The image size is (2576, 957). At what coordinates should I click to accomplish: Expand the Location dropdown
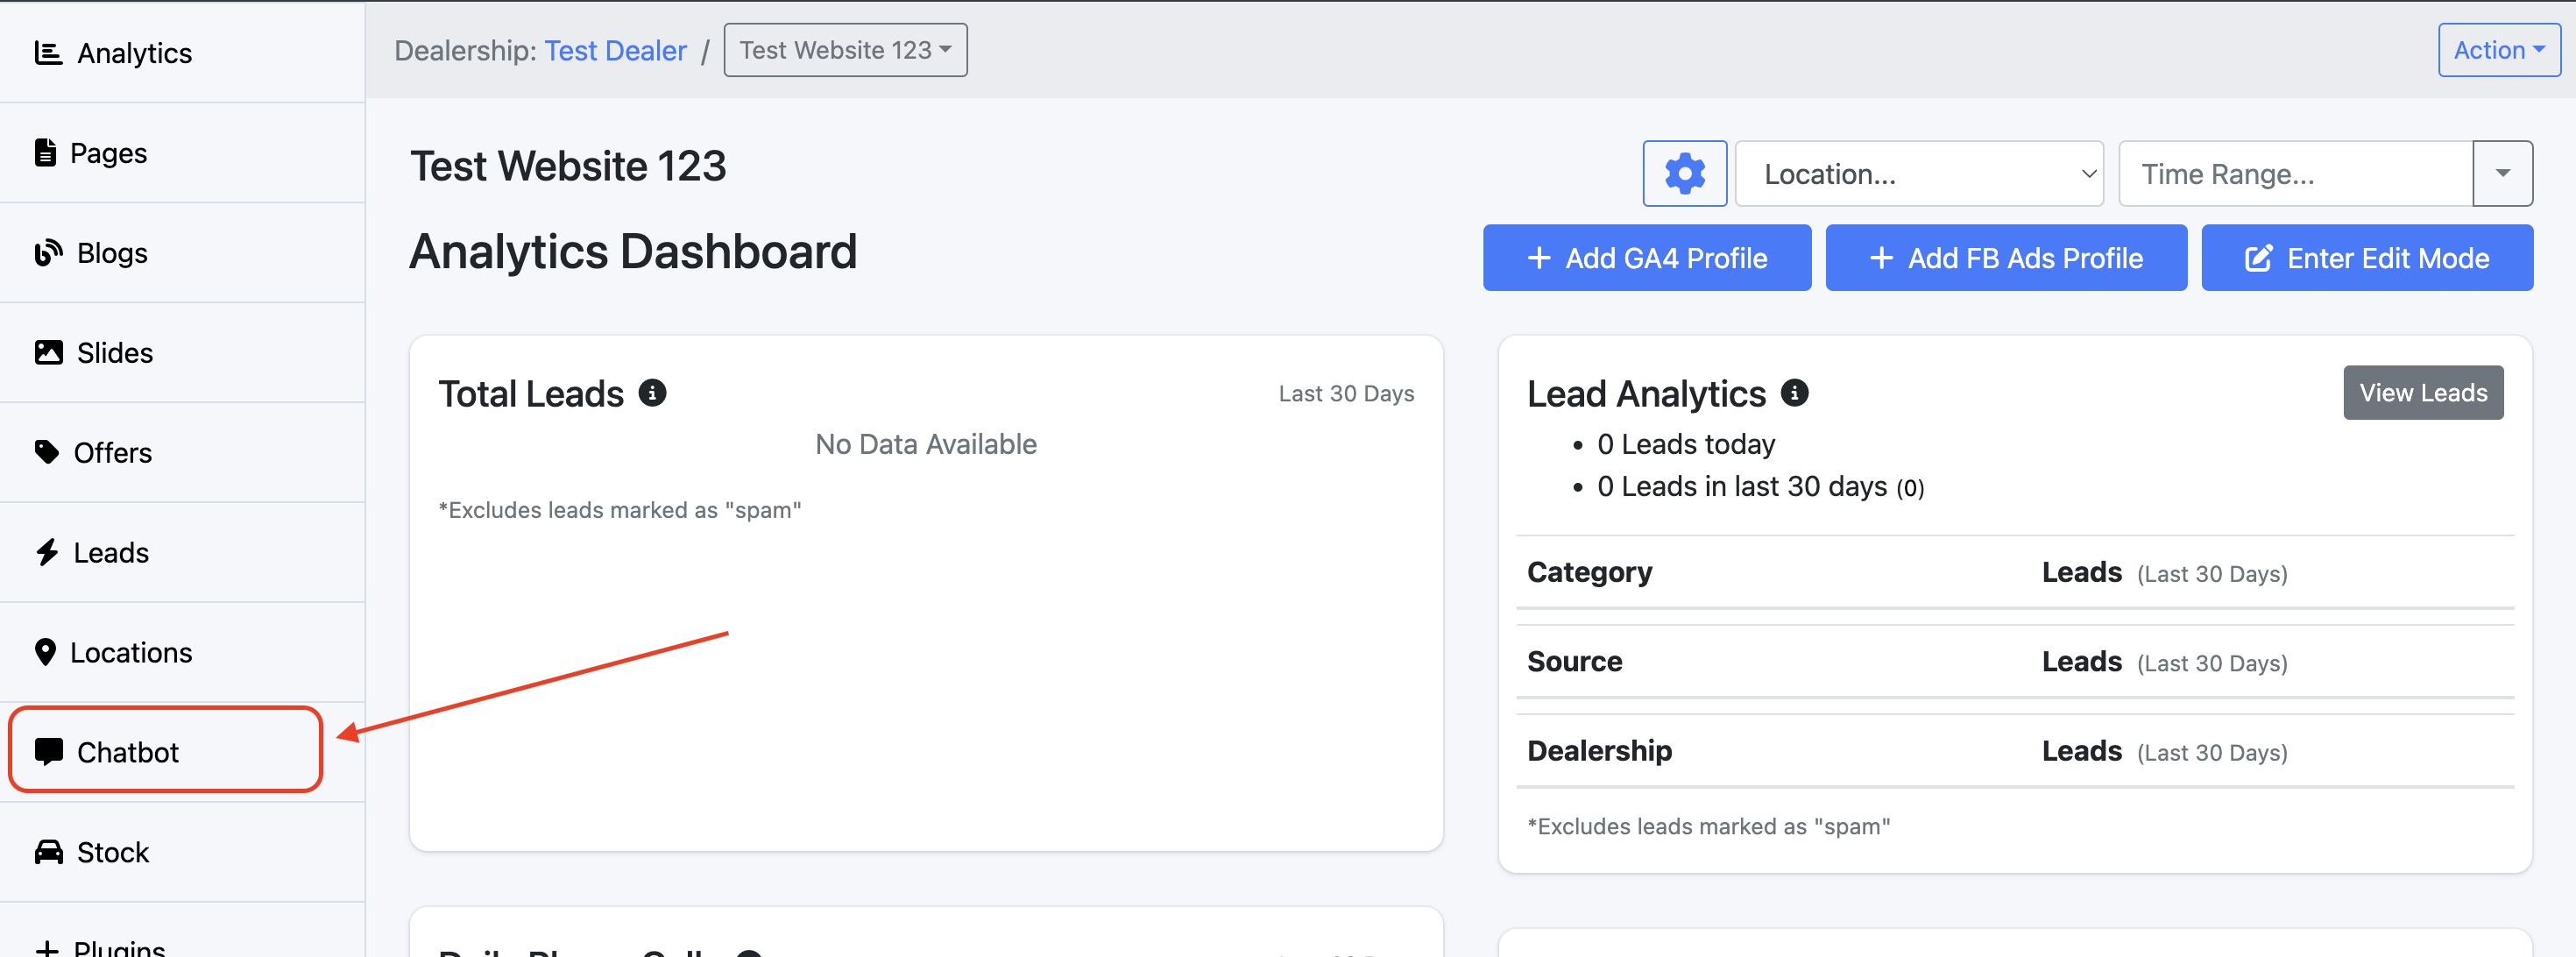coord(1918,174)
